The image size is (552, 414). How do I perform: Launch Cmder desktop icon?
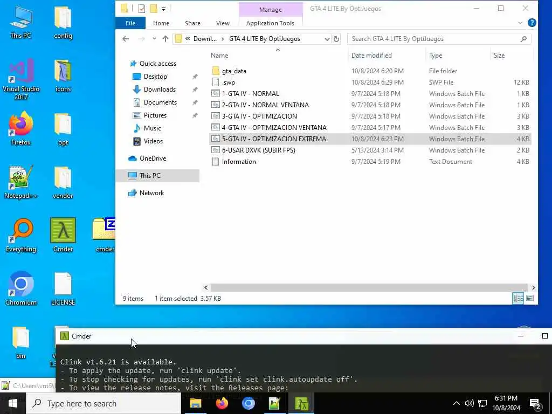coord(63,235)
